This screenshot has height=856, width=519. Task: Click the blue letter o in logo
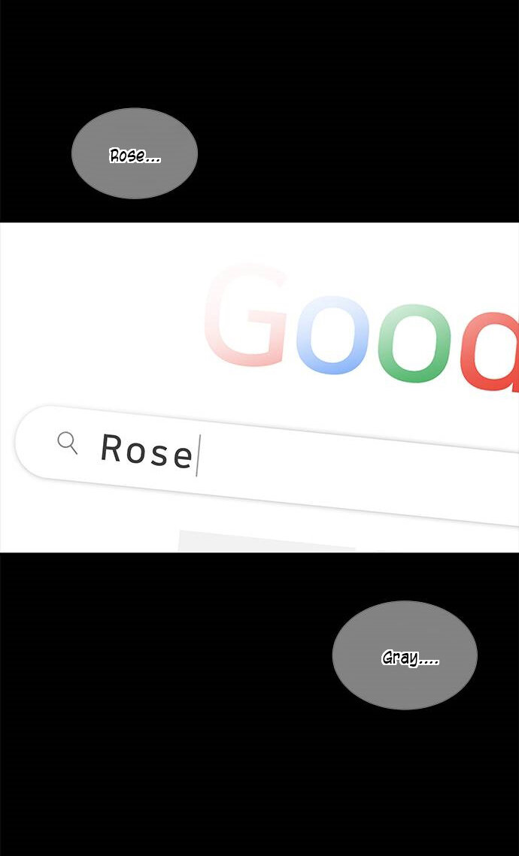coord(332,334)
